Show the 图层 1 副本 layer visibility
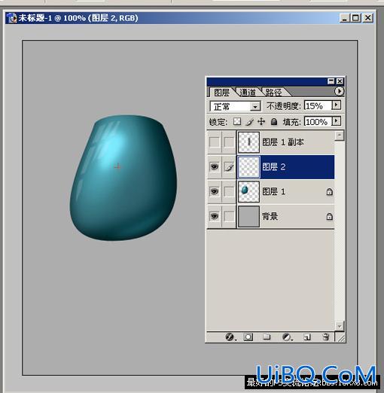This screenshot has width=384, height=393. (214, 142)
